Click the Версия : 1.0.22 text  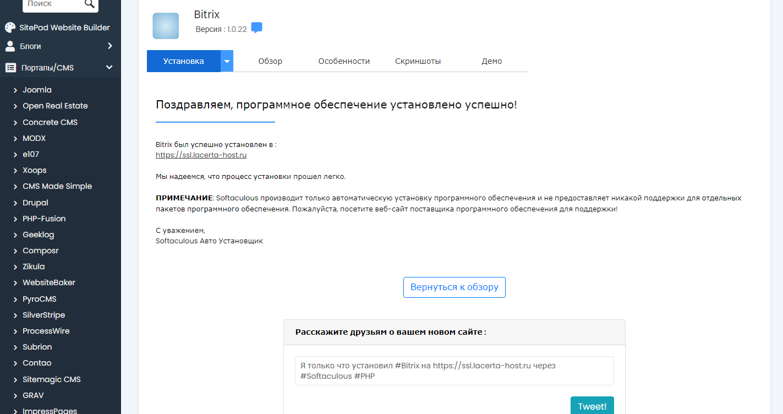(x=221, y=29)
